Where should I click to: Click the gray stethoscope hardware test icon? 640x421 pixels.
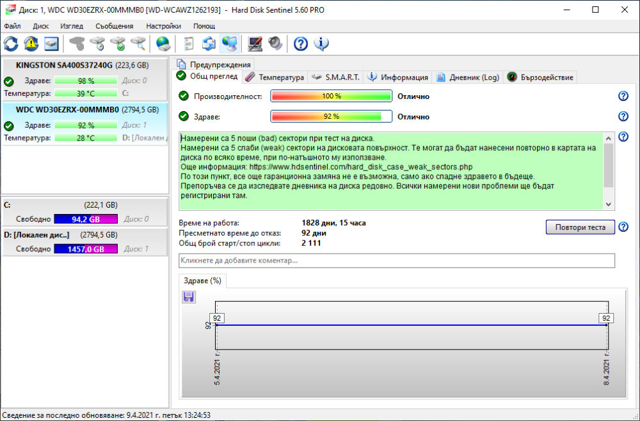[x=77, y=43]
